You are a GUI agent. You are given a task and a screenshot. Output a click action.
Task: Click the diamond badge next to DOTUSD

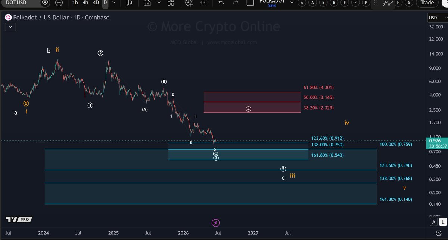(x=45, y=3)
